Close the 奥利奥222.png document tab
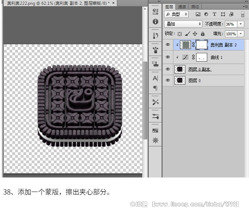The width and height of the screenshot is (249, 211). tap(113, 3)
